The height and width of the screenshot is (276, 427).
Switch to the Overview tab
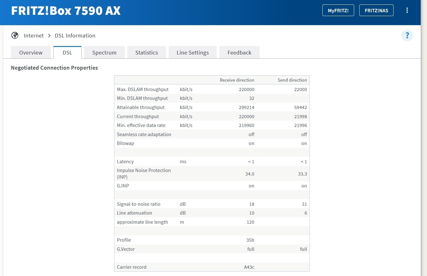tap(31, 53)
